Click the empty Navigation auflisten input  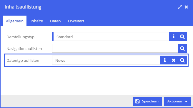point(115,48)
